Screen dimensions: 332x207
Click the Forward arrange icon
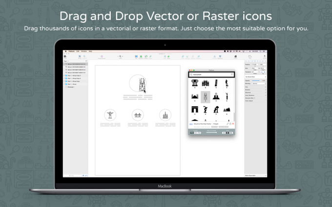(x=214, y=56)
